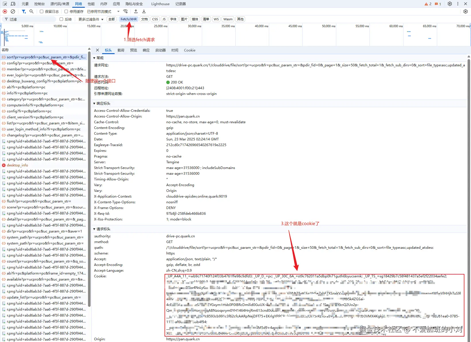This screenshot has width=471, height=342.
Task: Open the 预览 tab
Action: click(x=134, y=50)
